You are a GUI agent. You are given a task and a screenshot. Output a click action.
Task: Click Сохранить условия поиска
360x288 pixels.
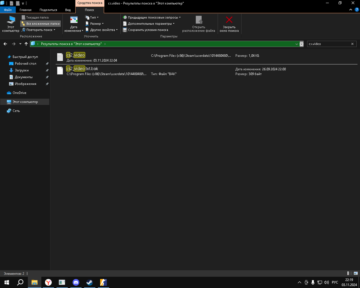coord(145,30)
